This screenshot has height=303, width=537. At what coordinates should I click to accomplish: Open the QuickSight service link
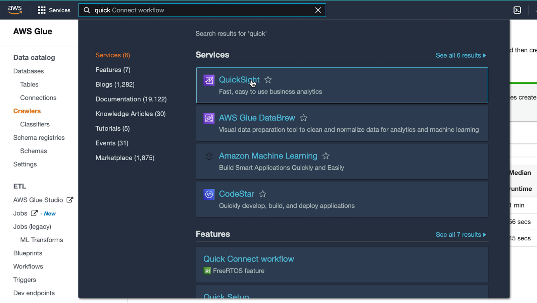click(x=239, y=80)
